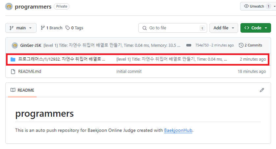View the 1 Branch link
This screenshot has height=149, width=276.
pyautogui.click(x=52, y=28)
